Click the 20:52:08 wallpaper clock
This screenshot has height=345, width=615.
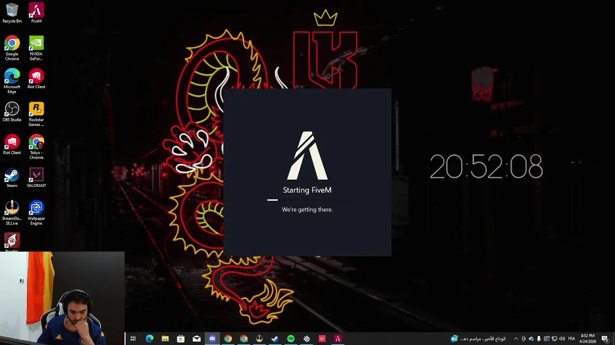tap(486, 167)
